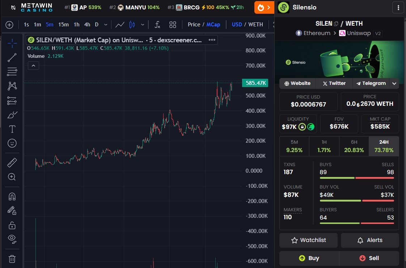Click the Sell button

tap(369, 258)
